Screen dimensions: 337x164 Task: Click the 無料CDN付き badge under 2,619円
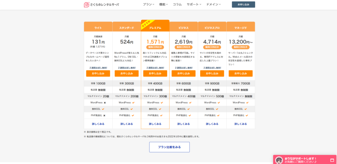[184, 47]
